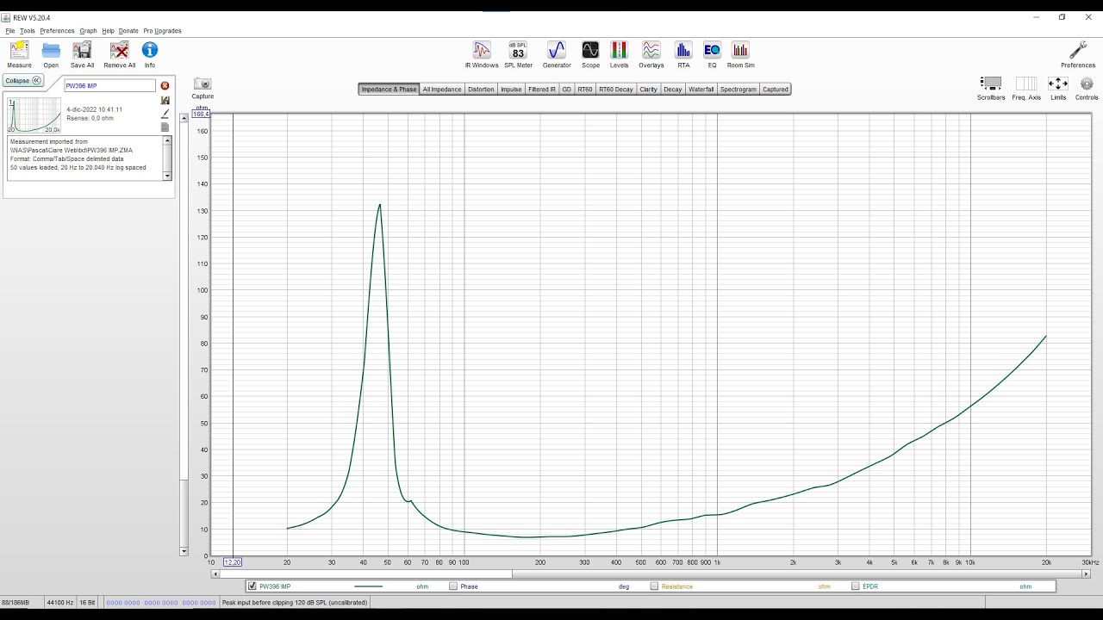Switch to the RT60 tab
The image size is (1103, 620).
[585, 90]
